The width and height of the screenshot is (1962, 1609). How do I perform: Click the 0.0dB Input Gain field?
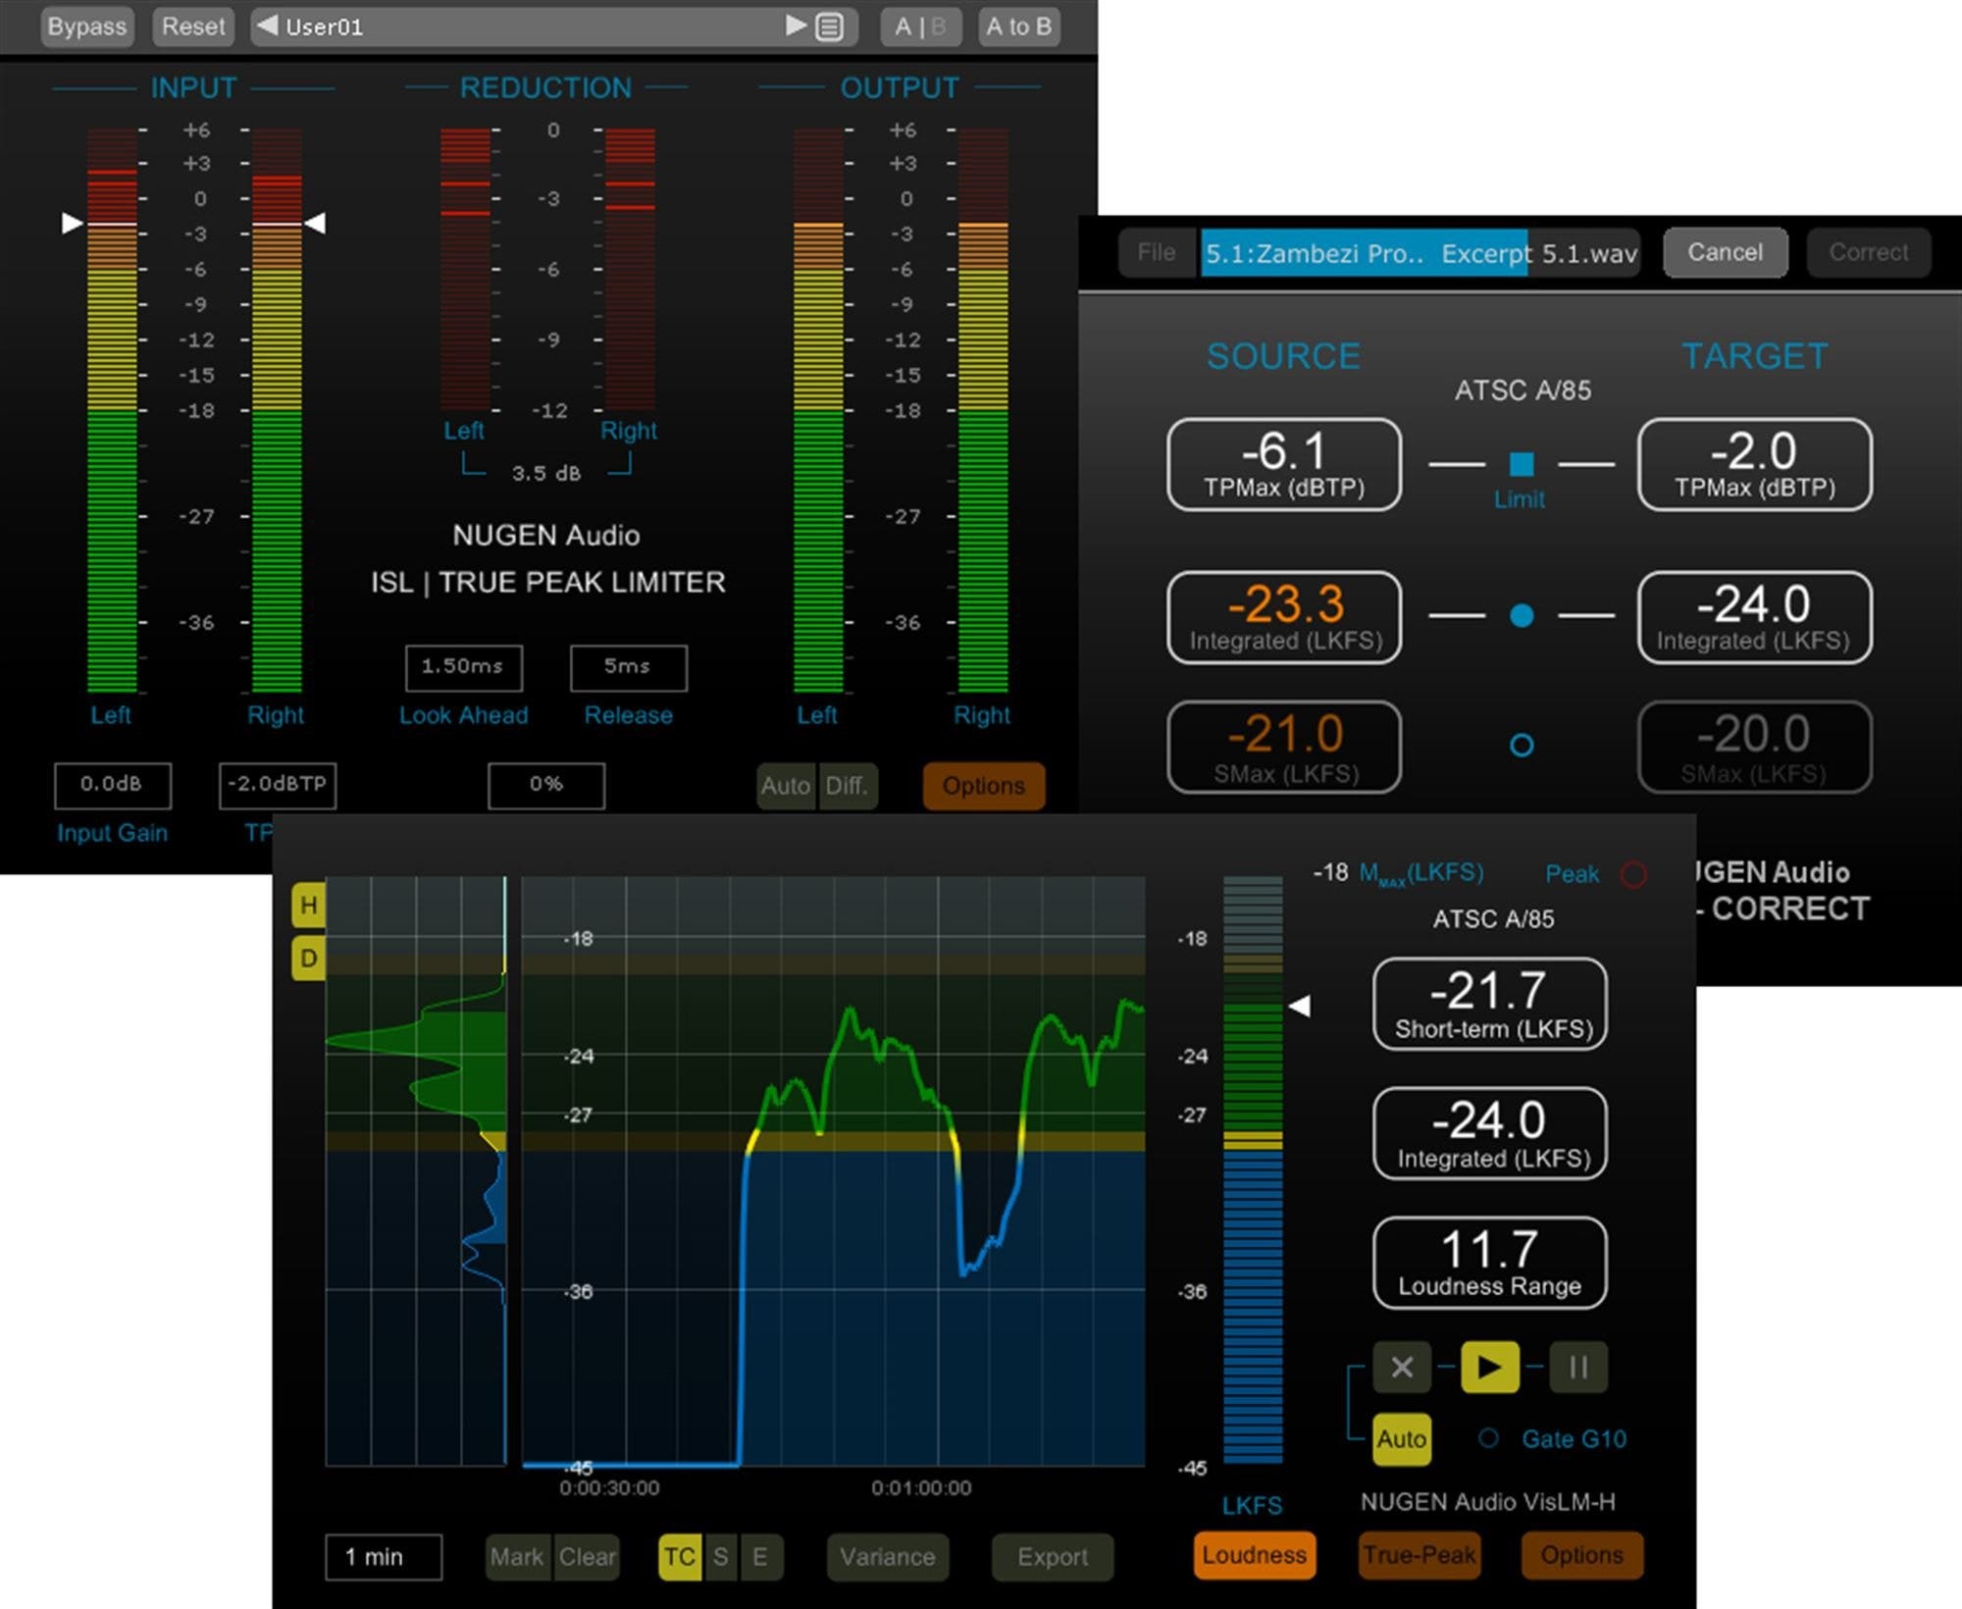click(112, 785)
